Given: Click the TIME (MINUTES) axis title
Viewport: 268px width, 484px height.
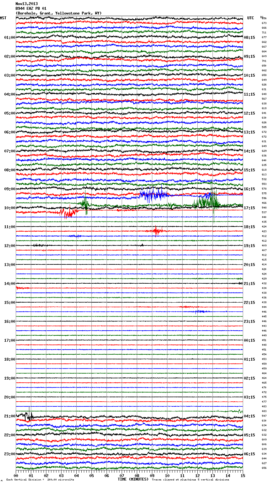Looking at the screenshot, I should (x=133, y=479).
